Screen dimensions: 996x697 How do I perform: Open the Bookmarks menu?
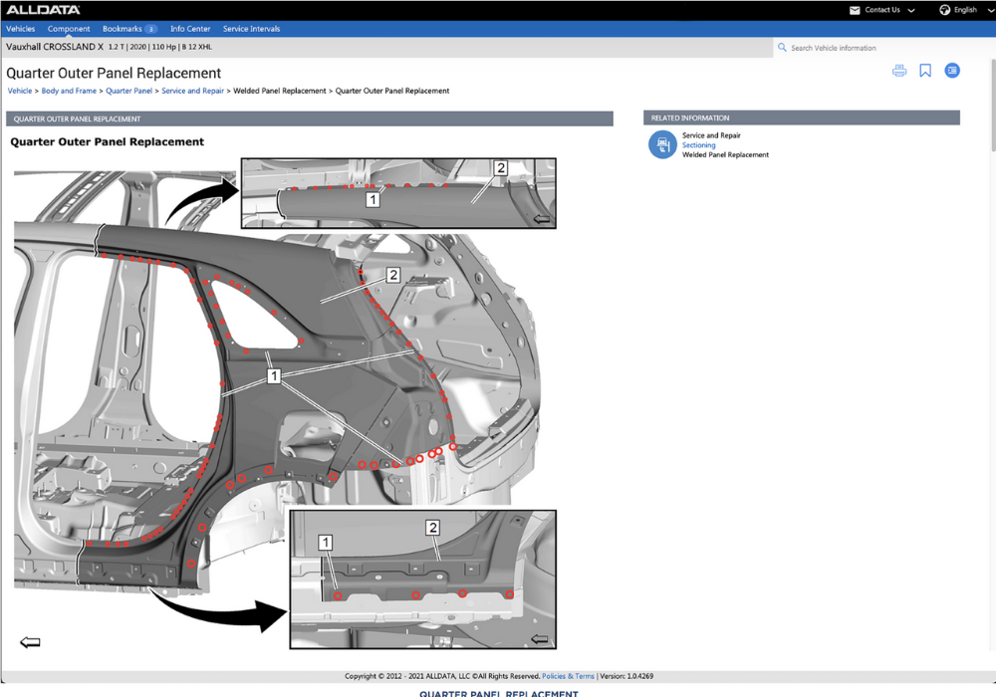[122, 29]
